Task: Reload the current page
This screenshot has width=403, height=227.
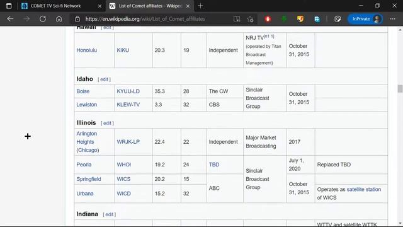Action: tap(43, 19)
